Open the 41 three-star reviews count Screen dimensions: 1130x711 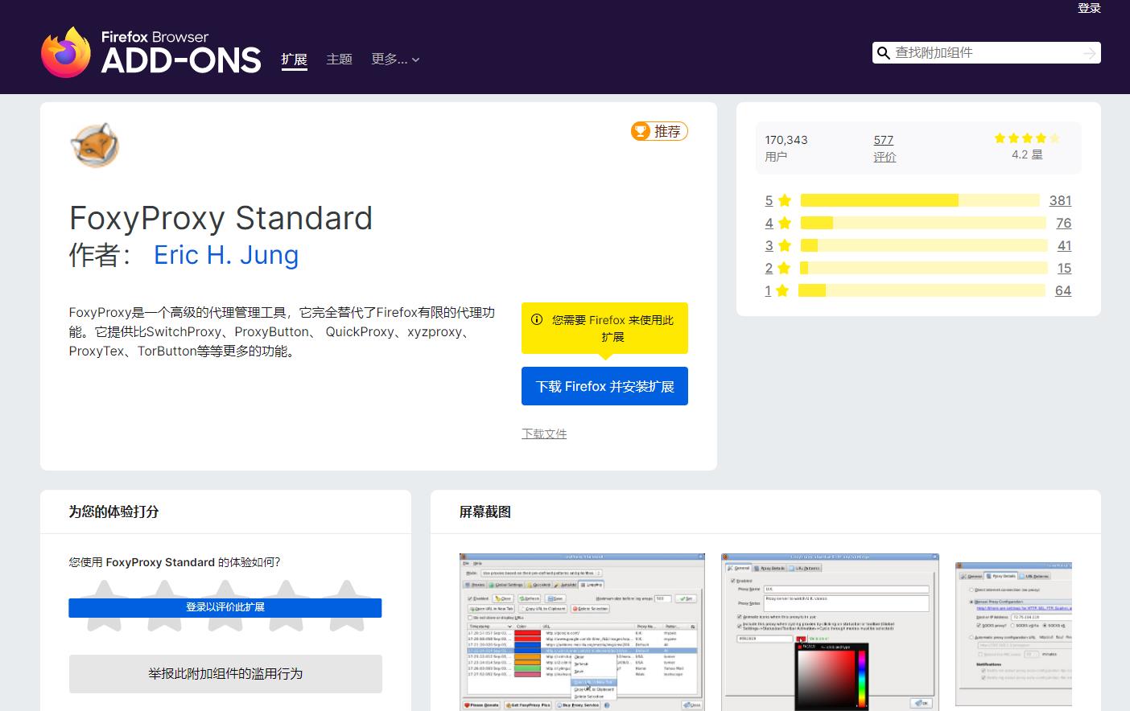tap(1064, 245)
